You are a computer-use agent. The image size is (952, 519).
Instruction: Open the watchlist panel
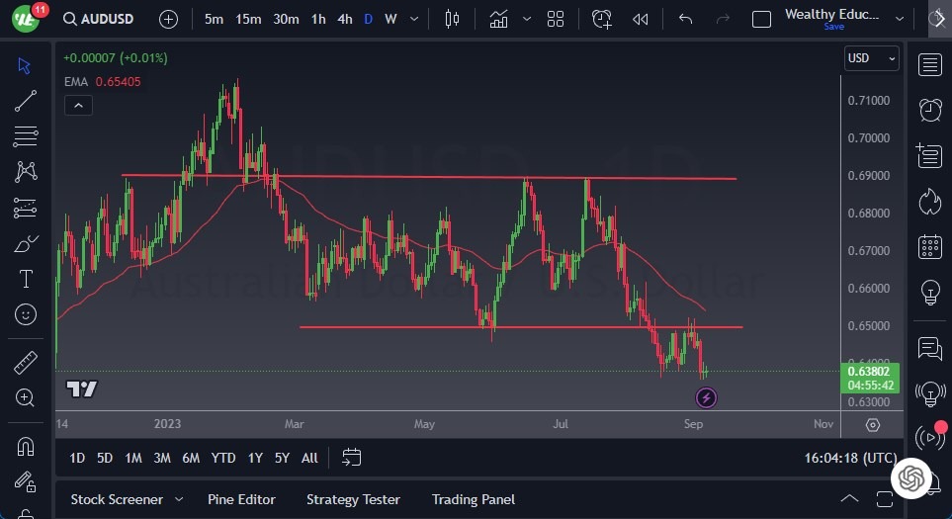(930, 65)
